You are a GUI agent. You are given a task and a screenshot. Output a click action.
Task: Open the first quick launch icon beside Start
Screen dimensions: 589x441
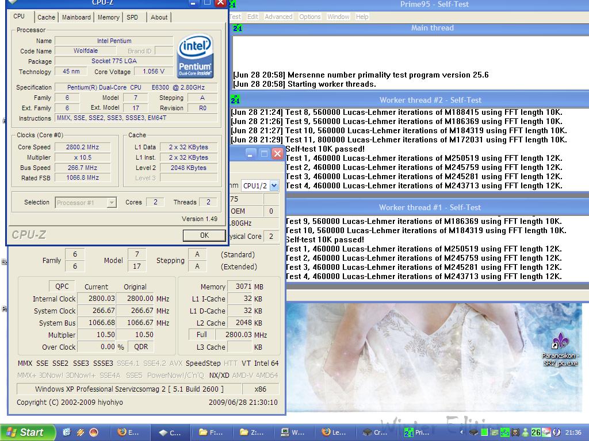point(67,432)
